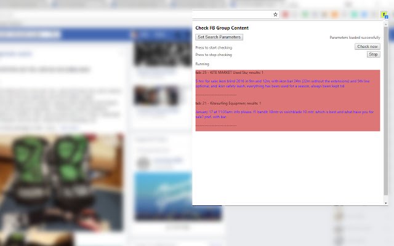
Task: Open the 'for sale: ikon blind 2016' result link
Action: point(283,84)
